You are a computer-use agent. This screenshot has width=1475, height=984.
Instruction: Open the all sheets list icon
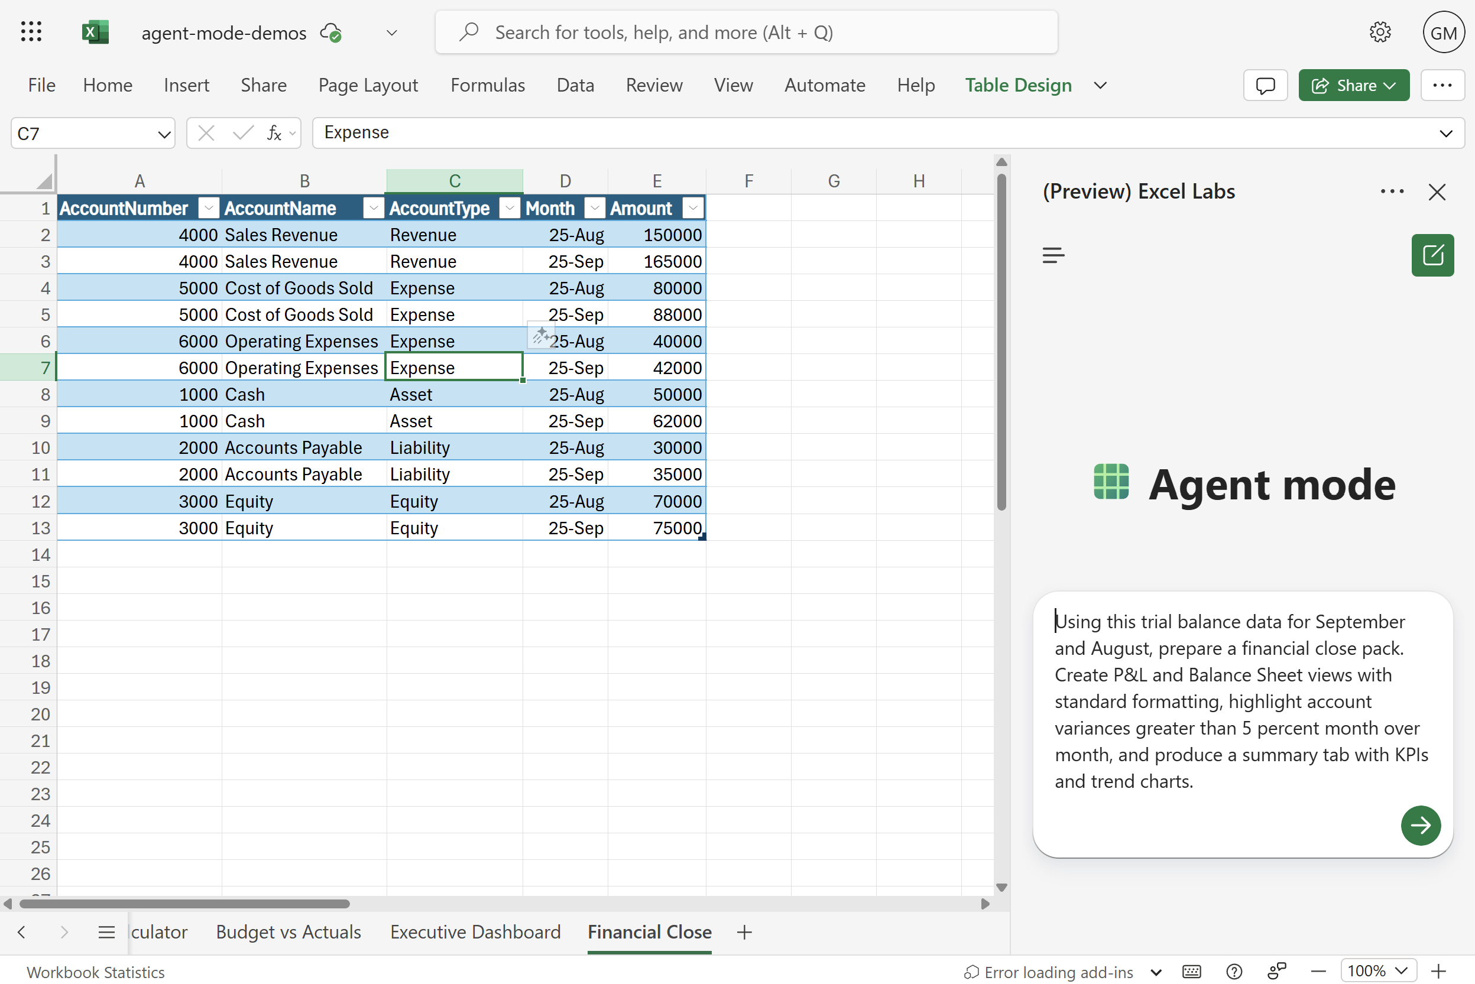[106, 932]
